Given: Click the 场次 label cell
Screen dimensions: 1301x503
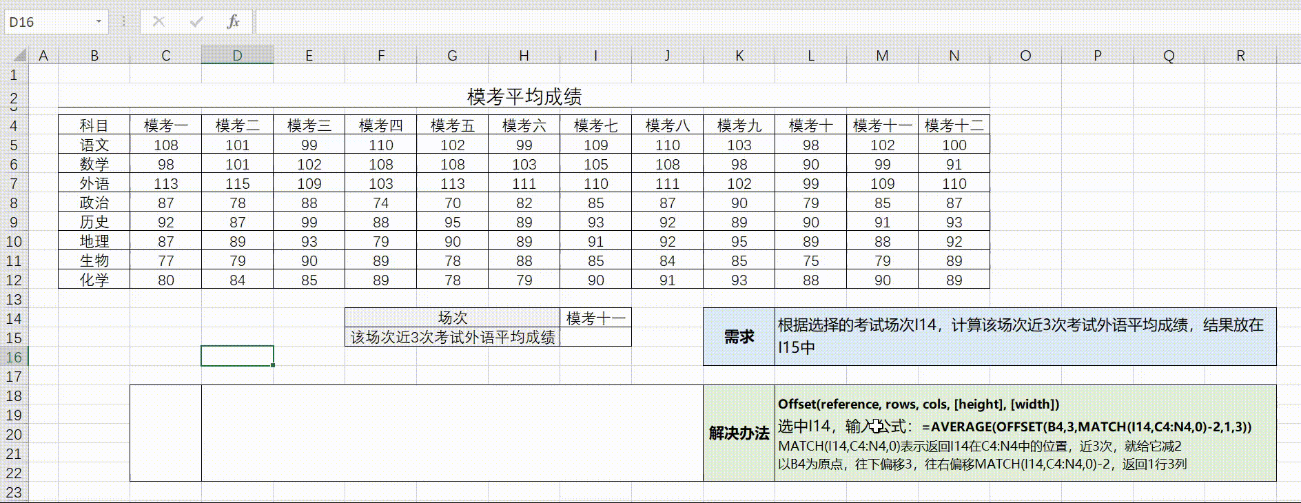Looking at the screenshot, I should click(x=453, y=318).
